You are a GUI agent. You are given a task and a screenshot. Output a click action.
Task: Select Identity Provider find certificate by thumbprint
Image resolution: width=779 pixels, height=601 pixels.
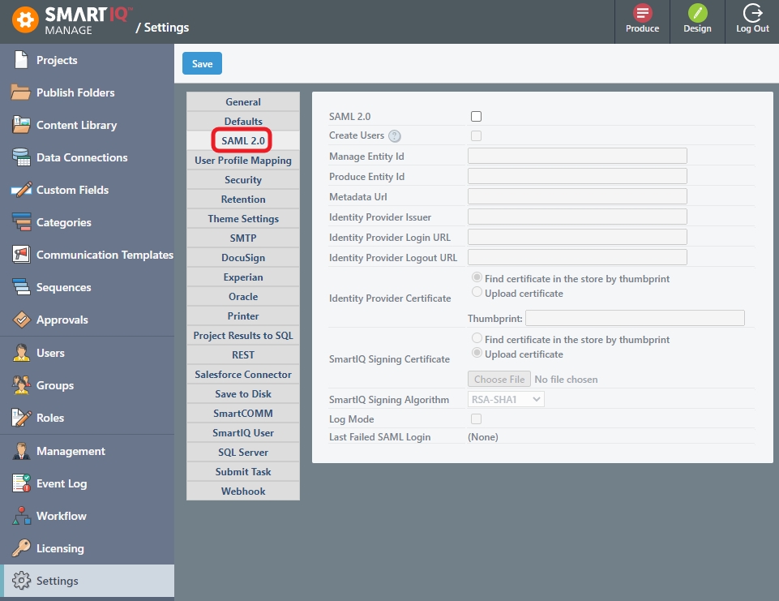[477, 277]
